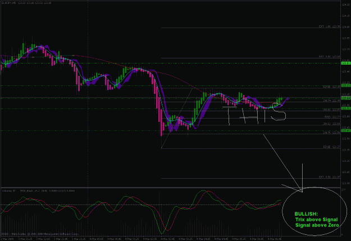This screenshot has width=351, height=241.
Task: Click the '4 Mar 00:05' time axis label
Action: pyautogui.click(x=95, y=239)
